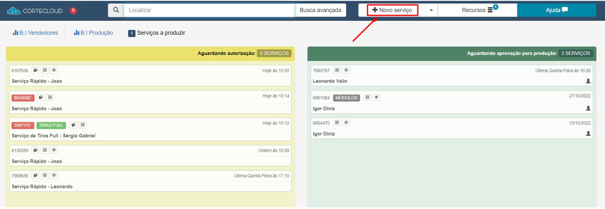
Task: Click service number 7889767
Action: pyautogui.click(x=321, y=71)
